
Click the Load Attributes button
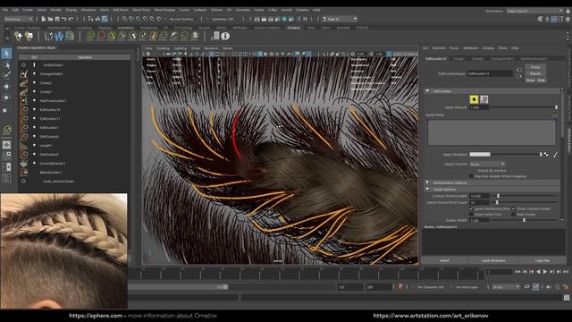point(493,260)
